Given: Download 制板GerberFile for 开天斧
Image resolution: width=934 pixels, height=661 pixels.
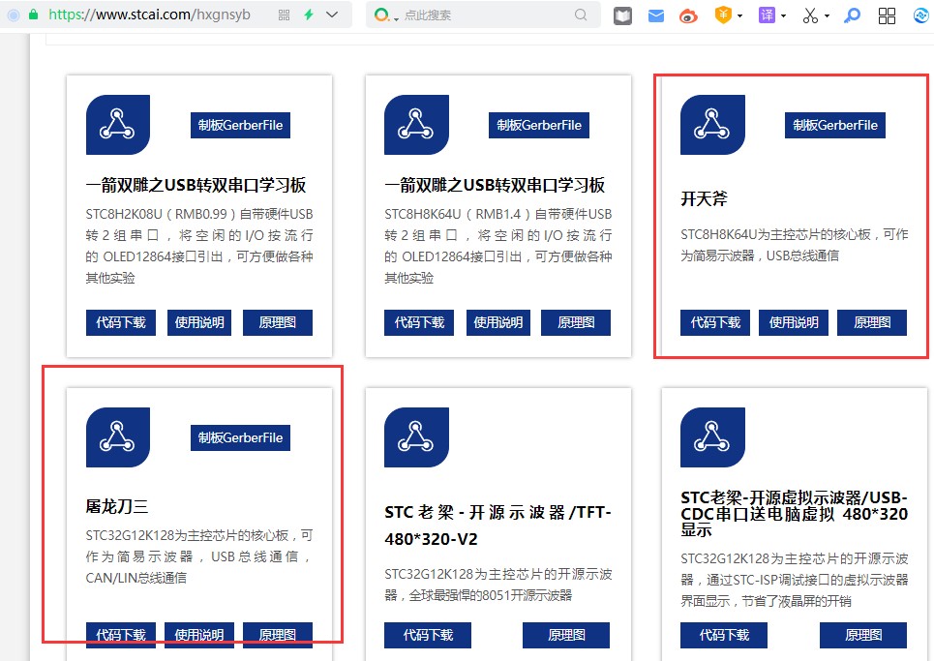Looking at the screenshot, I should tap(835, 125).
